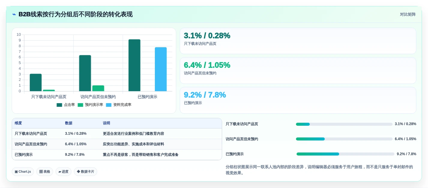This screenshot has width=428, height=188.
Task: Click the 已预约演示 progress bar
Action: tap(345, 154)
